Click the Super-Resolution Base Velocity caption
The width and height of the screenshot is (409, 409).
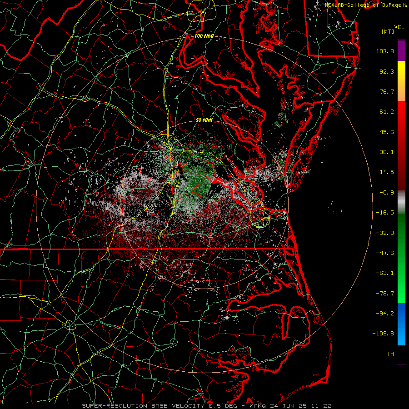point(207,406)
